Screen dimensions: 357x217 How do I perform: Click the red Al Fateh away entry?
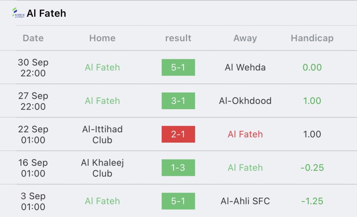pos(245,134)
